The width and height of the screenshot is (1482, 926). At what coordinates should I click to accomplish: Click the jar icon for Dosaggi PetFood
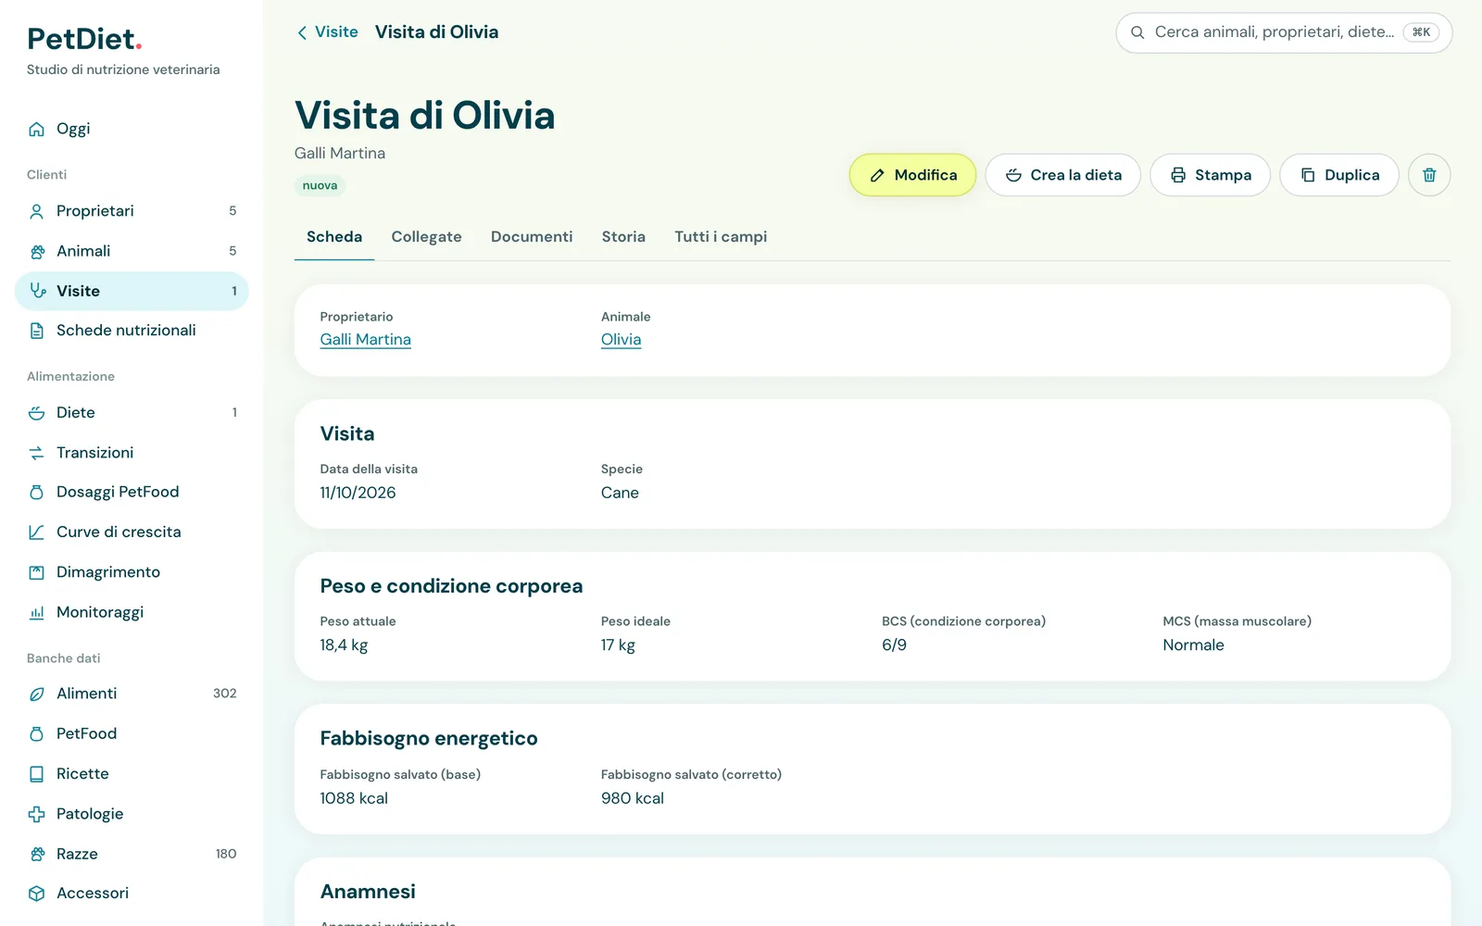[37, 493]
